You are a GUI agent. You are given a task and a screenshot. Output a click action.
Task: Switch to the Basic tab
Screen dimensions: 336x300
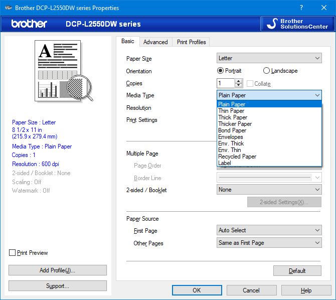pyautogui.click(x=128, y=41)
